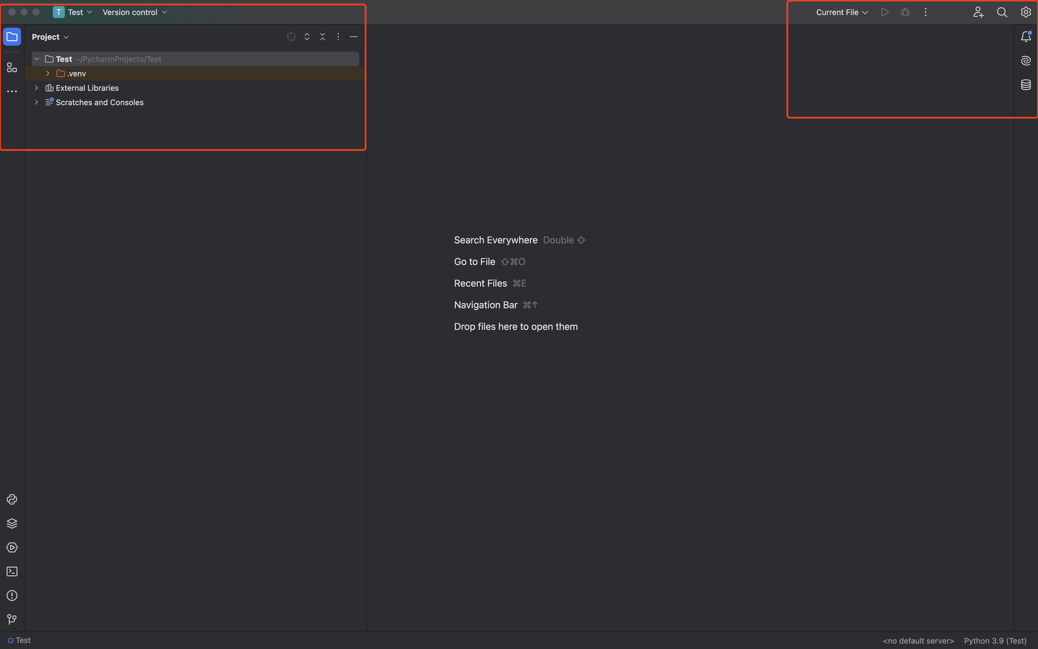Screen dimensions: 1038x649
Task: Expand the .venv folder
Action: 48,73
